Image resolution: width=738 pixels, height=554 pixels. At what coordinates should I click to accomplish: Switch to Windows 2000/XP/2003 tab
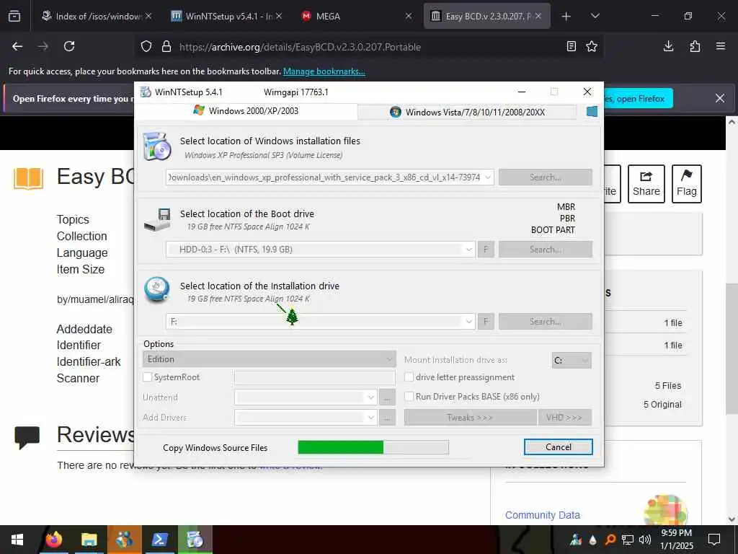(246, 110)
